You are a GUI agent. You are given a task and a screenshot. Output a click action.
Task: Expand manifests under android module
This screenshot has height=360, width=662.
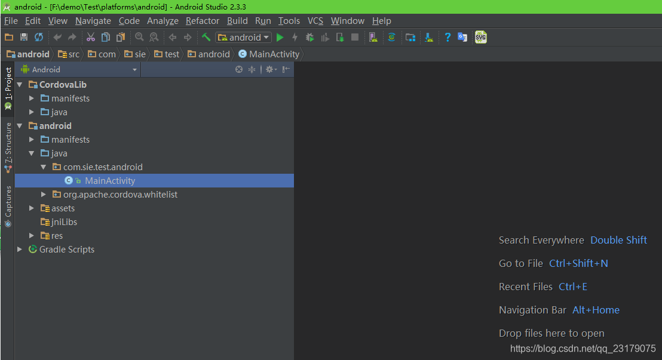click(32, 140)
